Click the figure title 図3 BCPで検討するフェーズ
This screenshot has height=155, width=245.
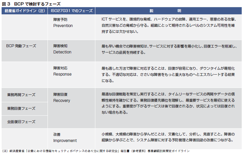[x=26, y=3]
